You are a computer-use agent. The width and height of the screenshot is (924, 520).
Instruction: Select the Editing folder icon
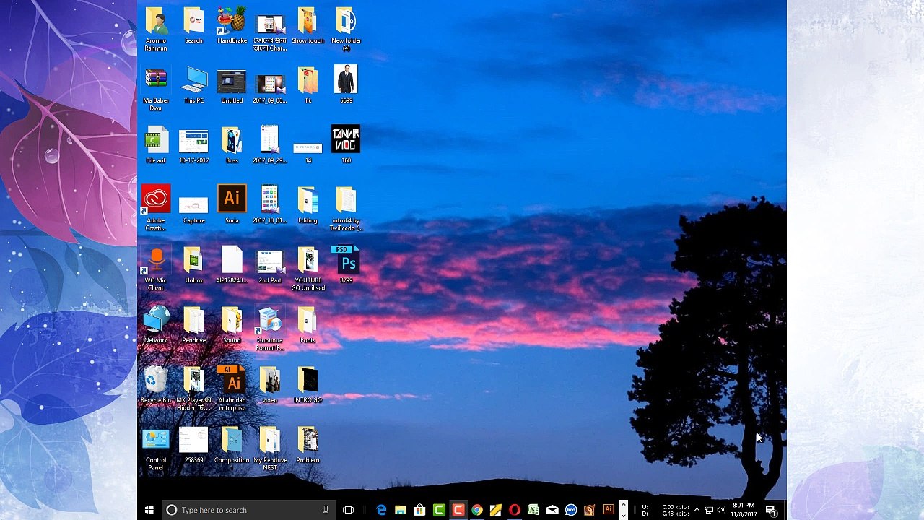pos(308,201)
